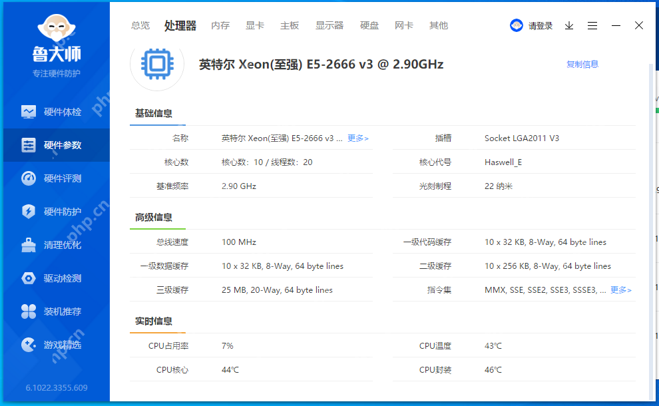
Task: Select 装机推荐 in the sidebar
Action: coord(56,311)
